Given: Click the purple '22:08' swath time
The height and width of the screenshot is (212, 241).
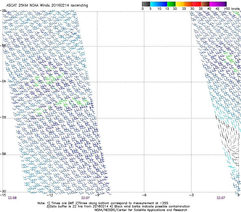Looking at the screenshot, I should (x=12, y=198).
